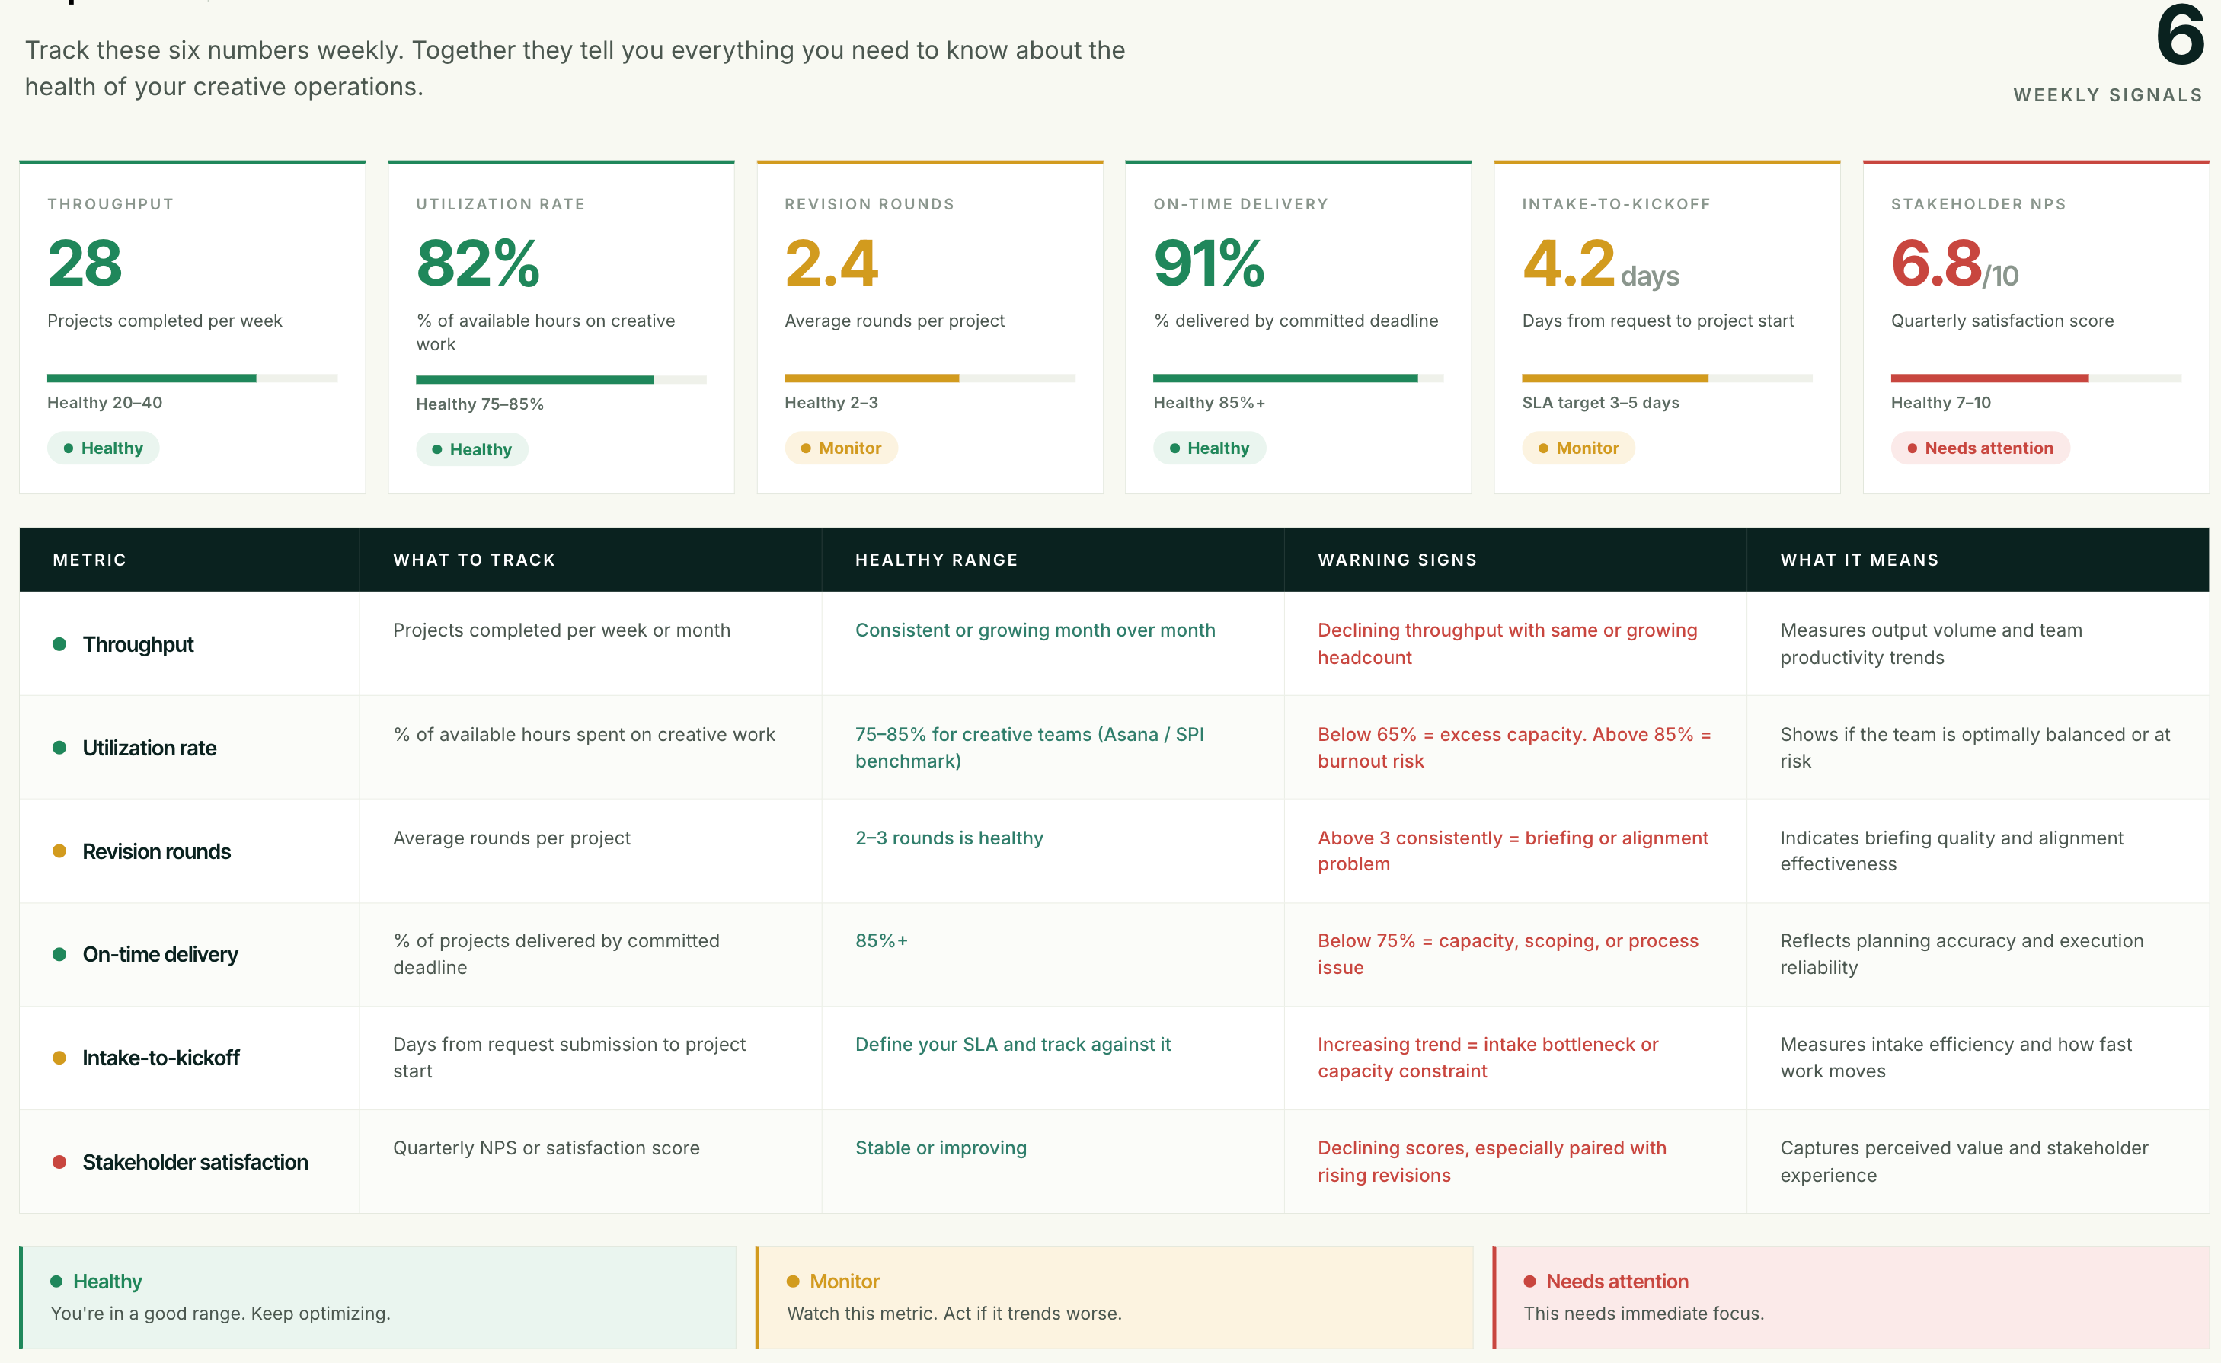Click the Throughput metric name in table
2221x1363 pixels.
pos(138,644)
